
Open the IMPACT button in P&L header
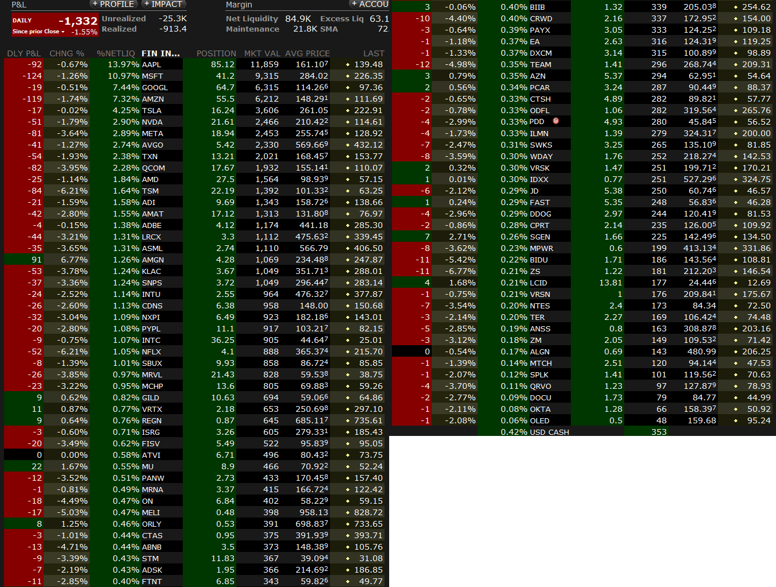pyautogui.click(x=163, y=4)
